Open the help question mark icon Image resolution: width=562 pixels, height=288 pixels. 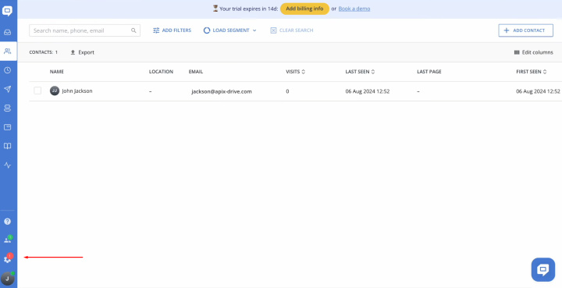(x=7, y=222)
